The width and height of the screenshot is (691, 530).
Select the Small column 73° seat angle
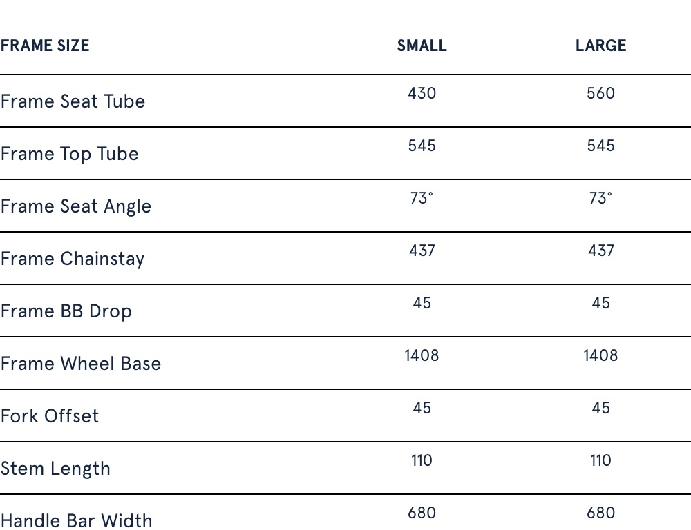tap(422, 198)
